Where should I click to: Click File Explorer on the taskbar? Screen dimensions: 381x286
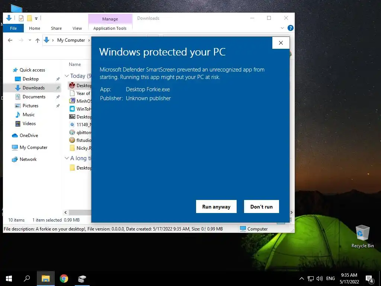point(46,279)
